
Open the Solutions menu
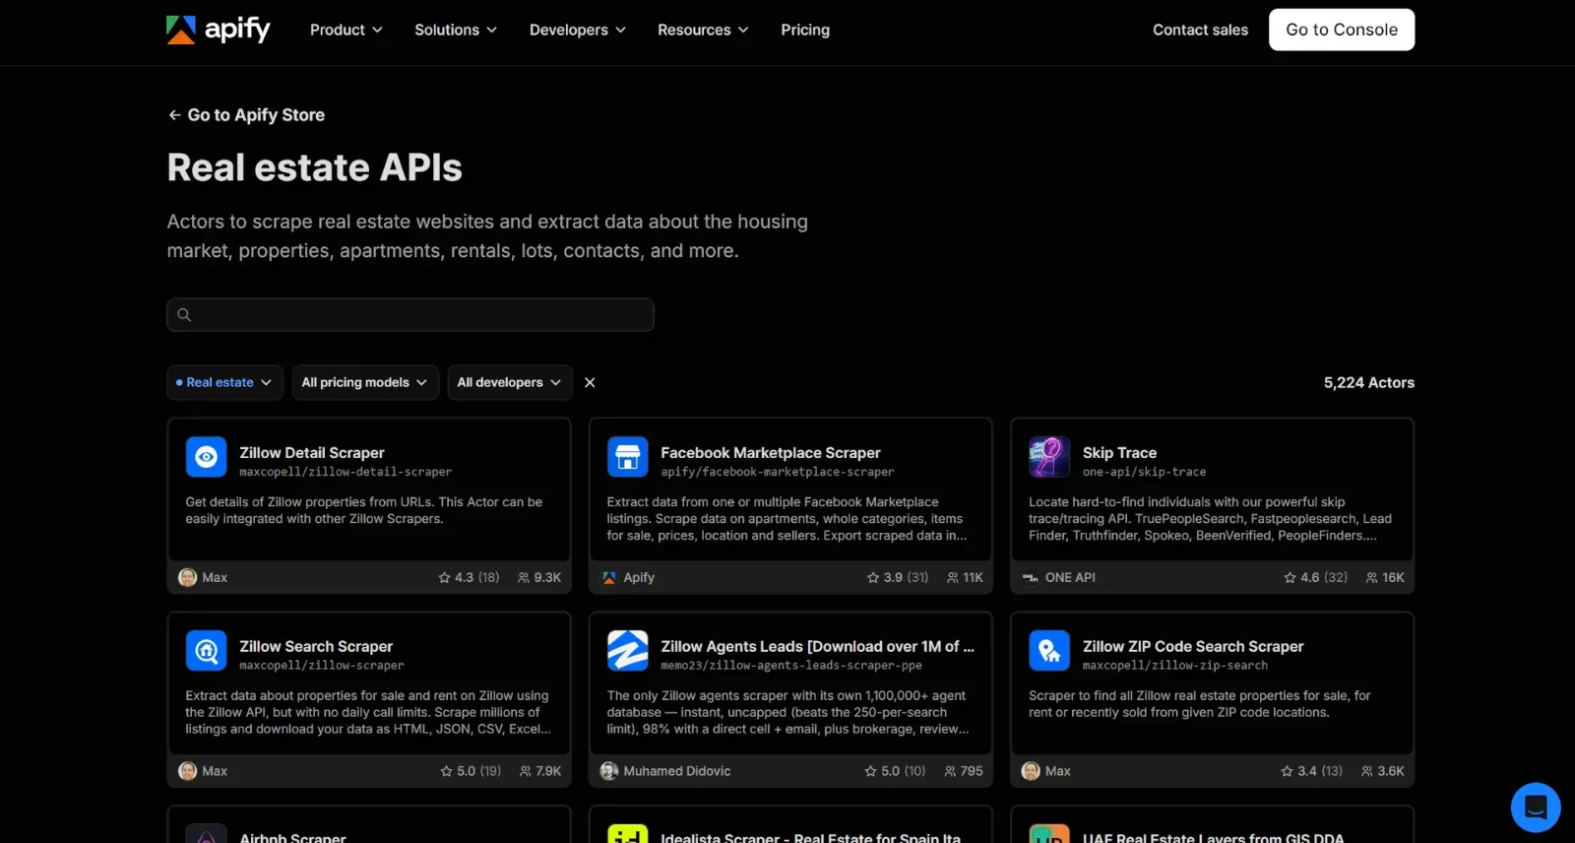(x=456, y=30)
